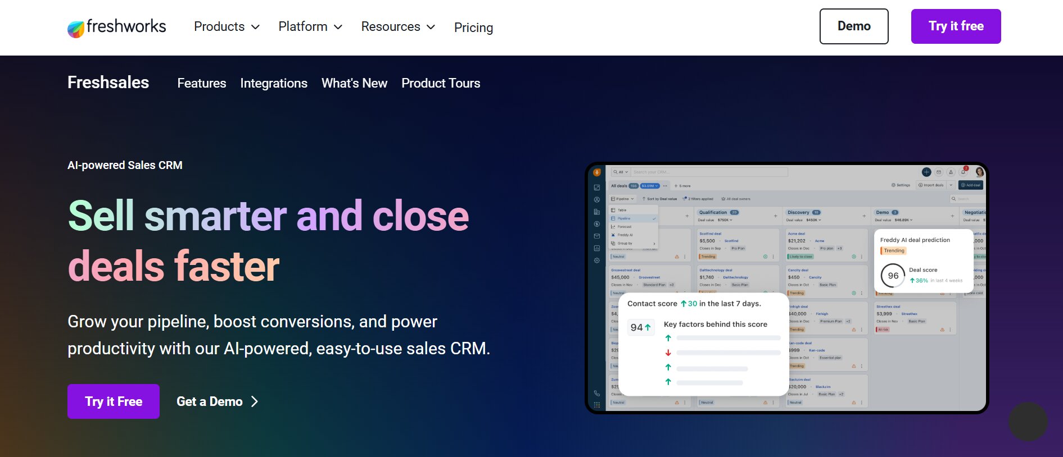Click the Import deals button
This screenshot has height=457, width=1063.
(x=931, y=185)
